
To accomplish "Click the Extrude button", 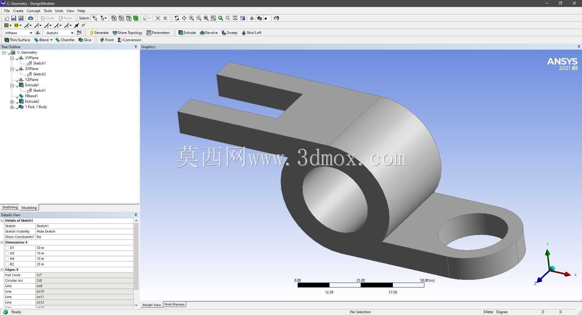I will pyautogui.click(x=187, y=33).
